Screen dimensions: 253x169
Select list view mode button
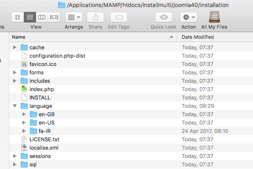30,17
